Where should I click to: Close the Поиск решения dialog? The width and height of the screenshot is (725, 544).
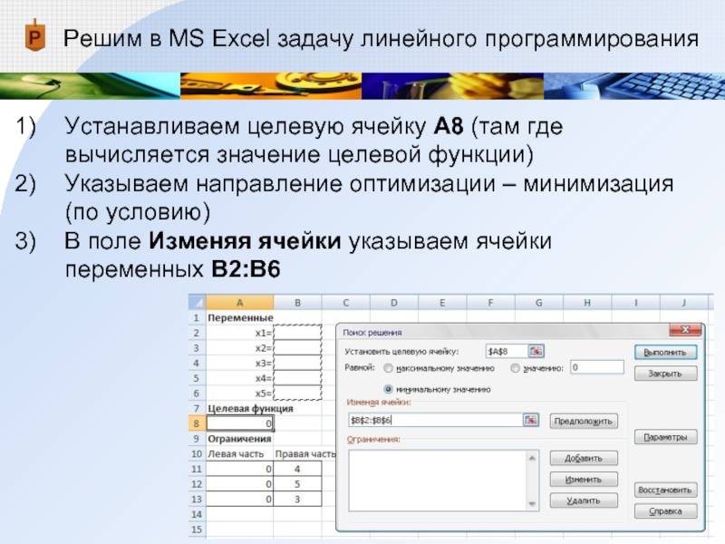point(685,330)
